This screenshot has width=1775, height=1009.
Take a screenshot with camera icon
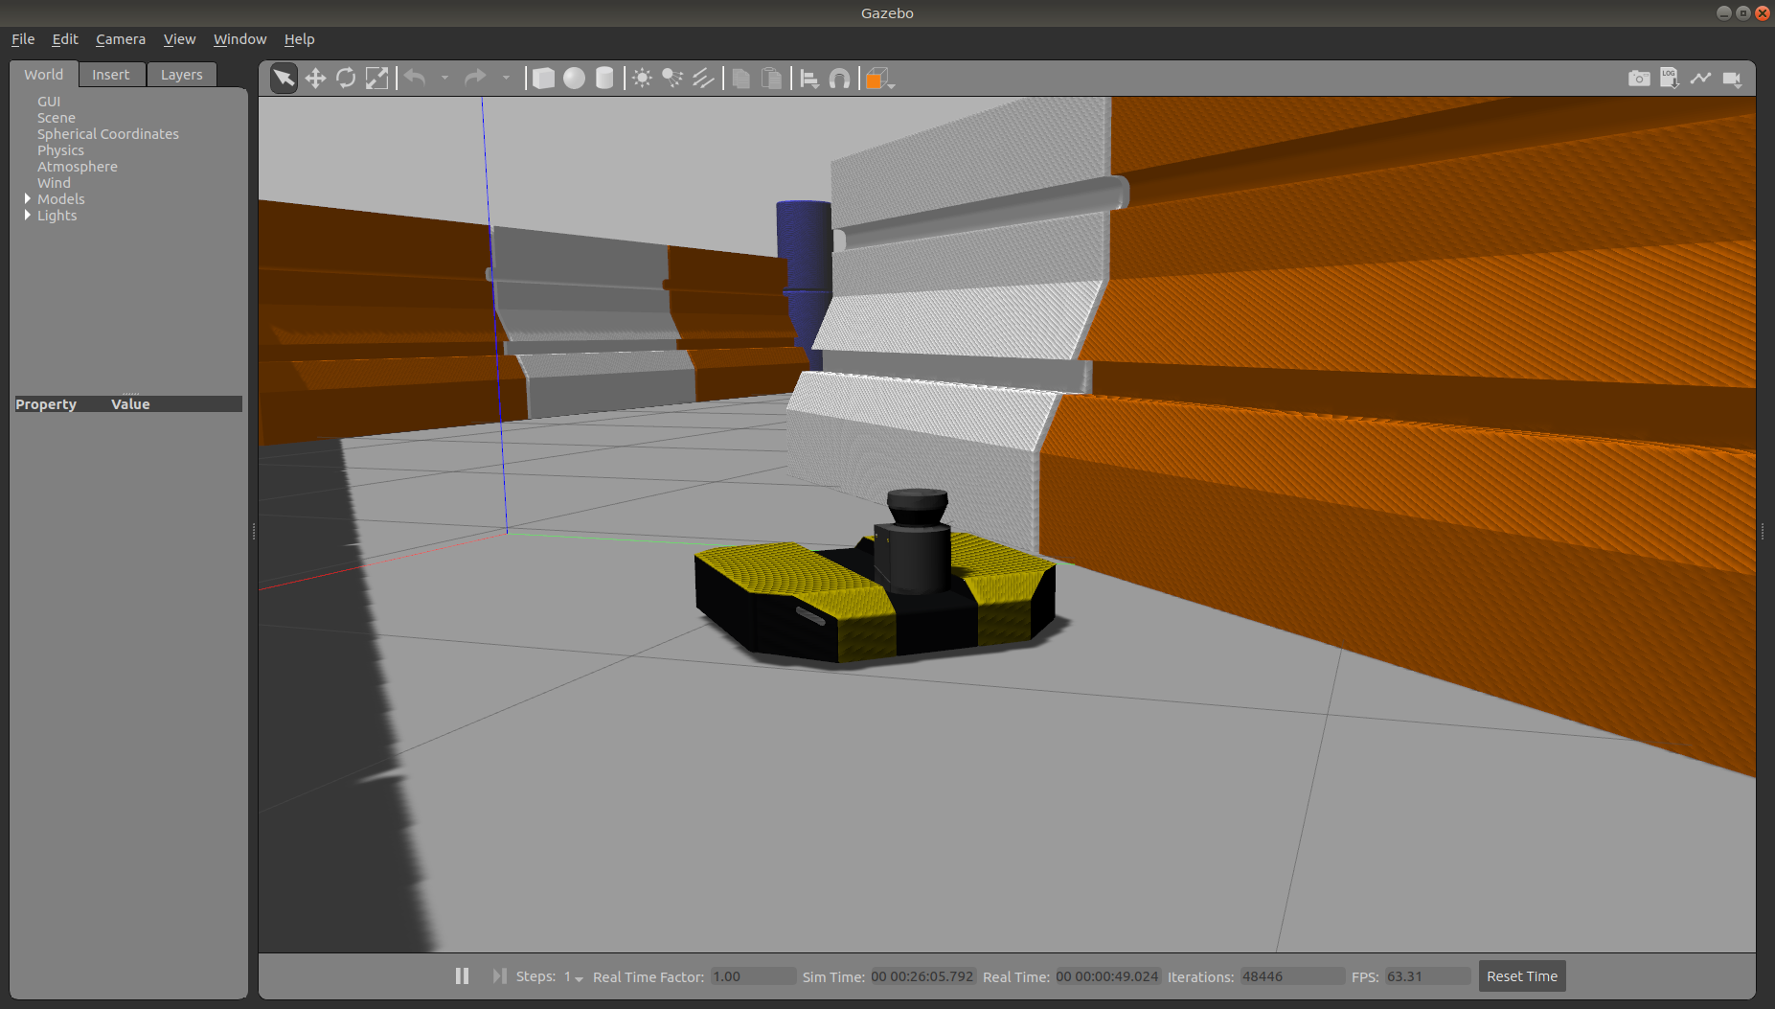1639,79
